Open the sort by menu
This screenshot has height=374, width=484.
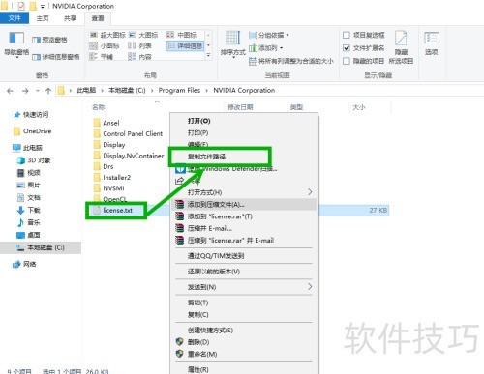(233, 44)
